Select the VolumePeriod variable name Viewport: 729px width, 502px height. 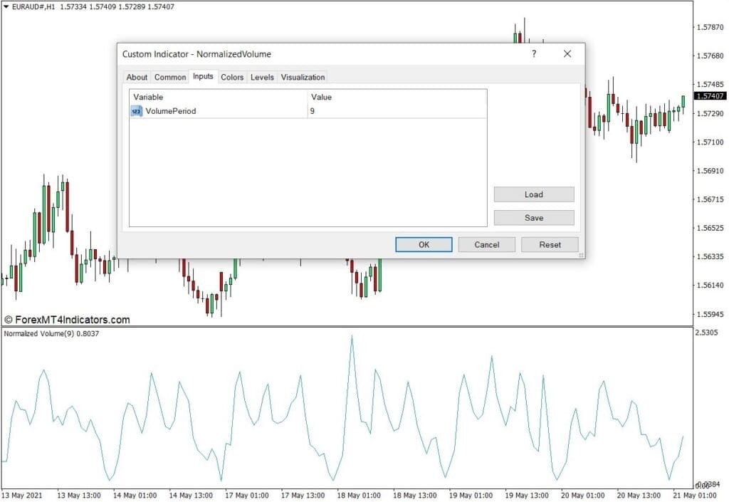coord(171,111)
